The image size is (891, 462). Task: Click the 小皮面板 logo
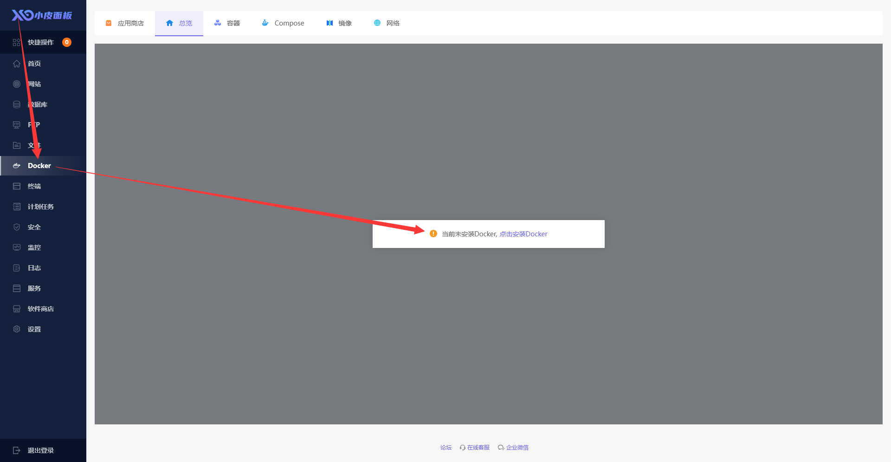tap(42, 15)
